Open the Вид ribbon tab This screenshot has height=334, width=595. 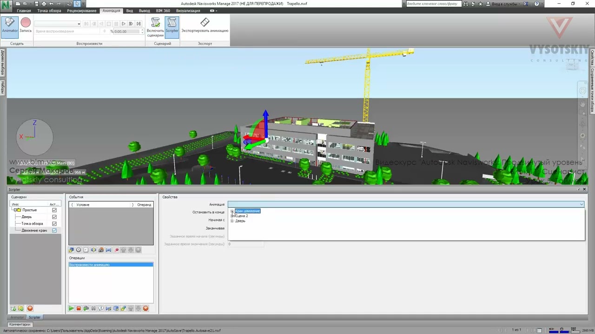pos(130,11)
